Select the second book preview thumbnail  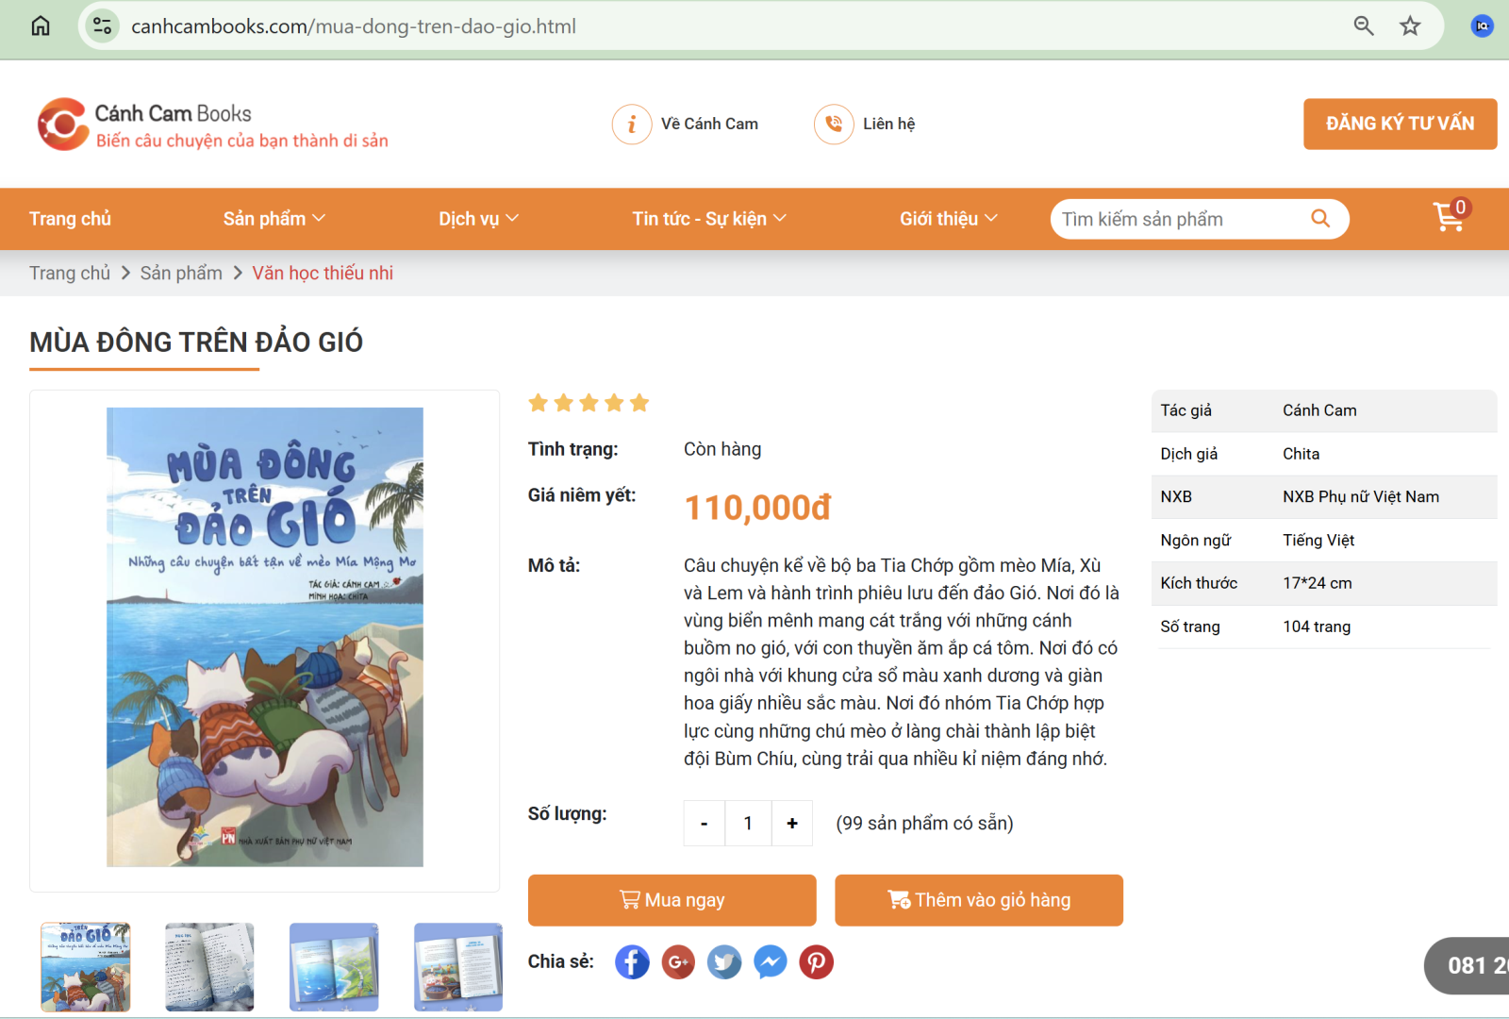click(209, 967)
